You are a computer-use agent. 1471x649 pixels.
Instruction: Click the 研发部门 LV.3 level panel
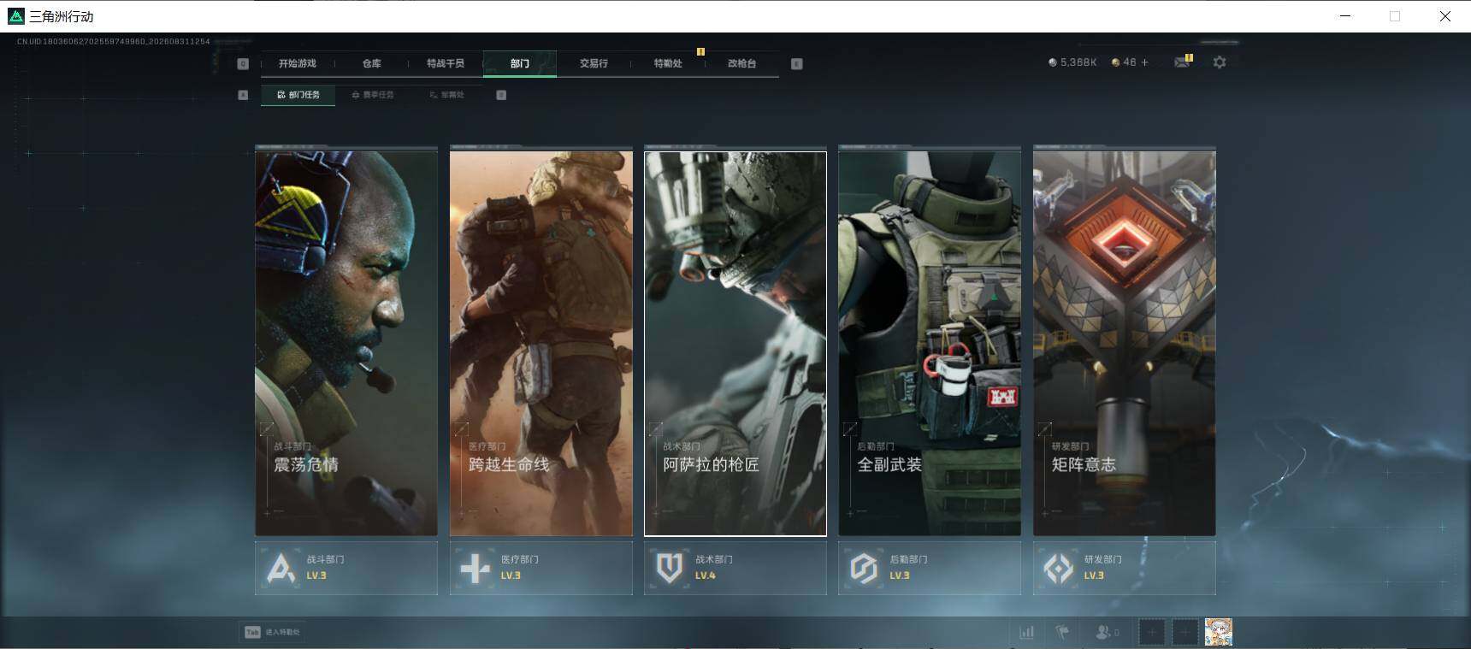click(x=1125, y=568)
